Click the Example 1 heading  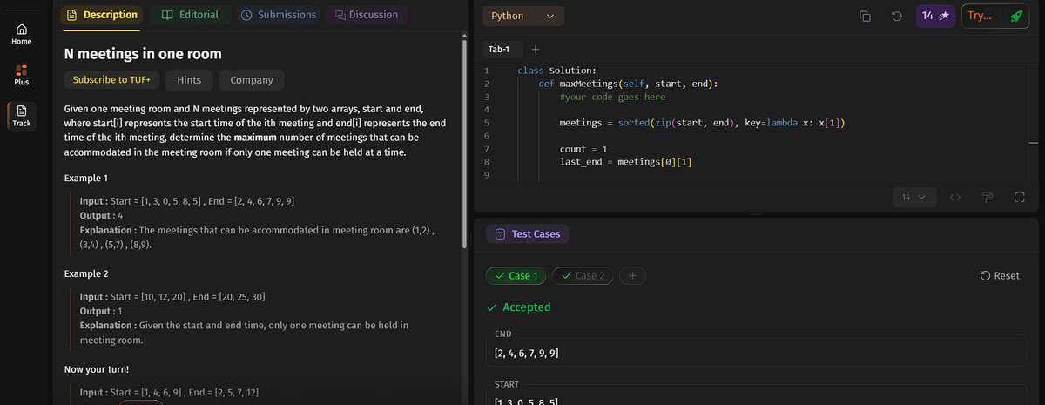[86, 179]
